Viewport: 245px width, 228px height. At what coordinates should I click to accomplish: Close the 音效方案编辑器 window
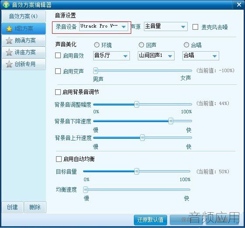point(239,4)
